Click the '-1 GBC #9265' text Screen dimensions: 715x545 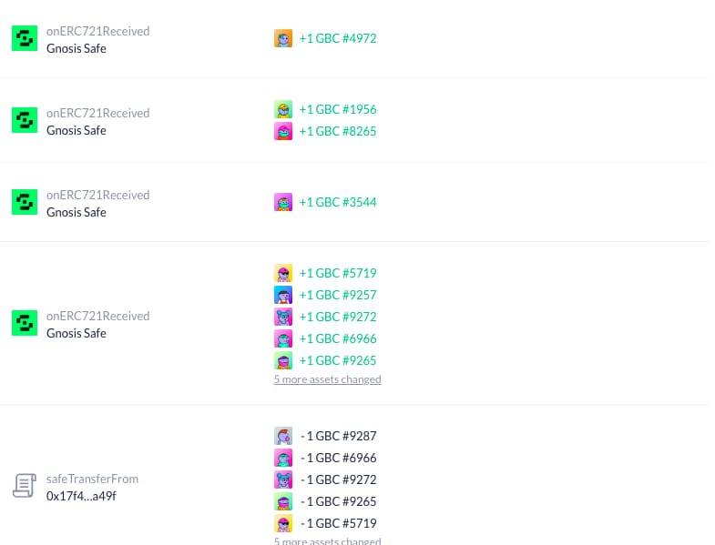click(339, 501)
